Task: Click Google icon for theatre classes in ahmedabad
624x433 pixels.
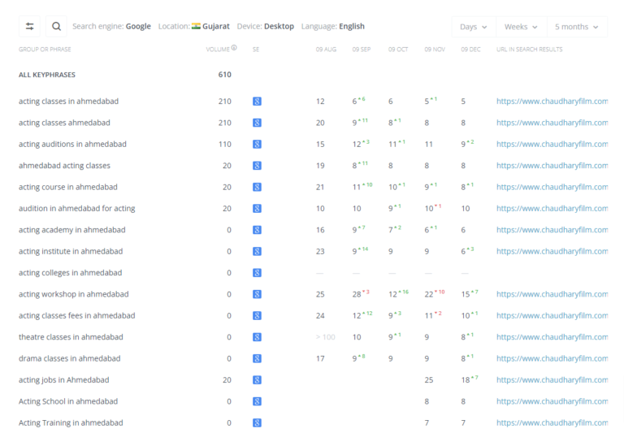Action: (x=257, y=337)
